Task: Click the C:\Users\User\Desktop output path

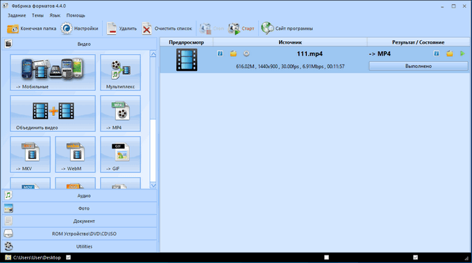Action: coord(37,257)
